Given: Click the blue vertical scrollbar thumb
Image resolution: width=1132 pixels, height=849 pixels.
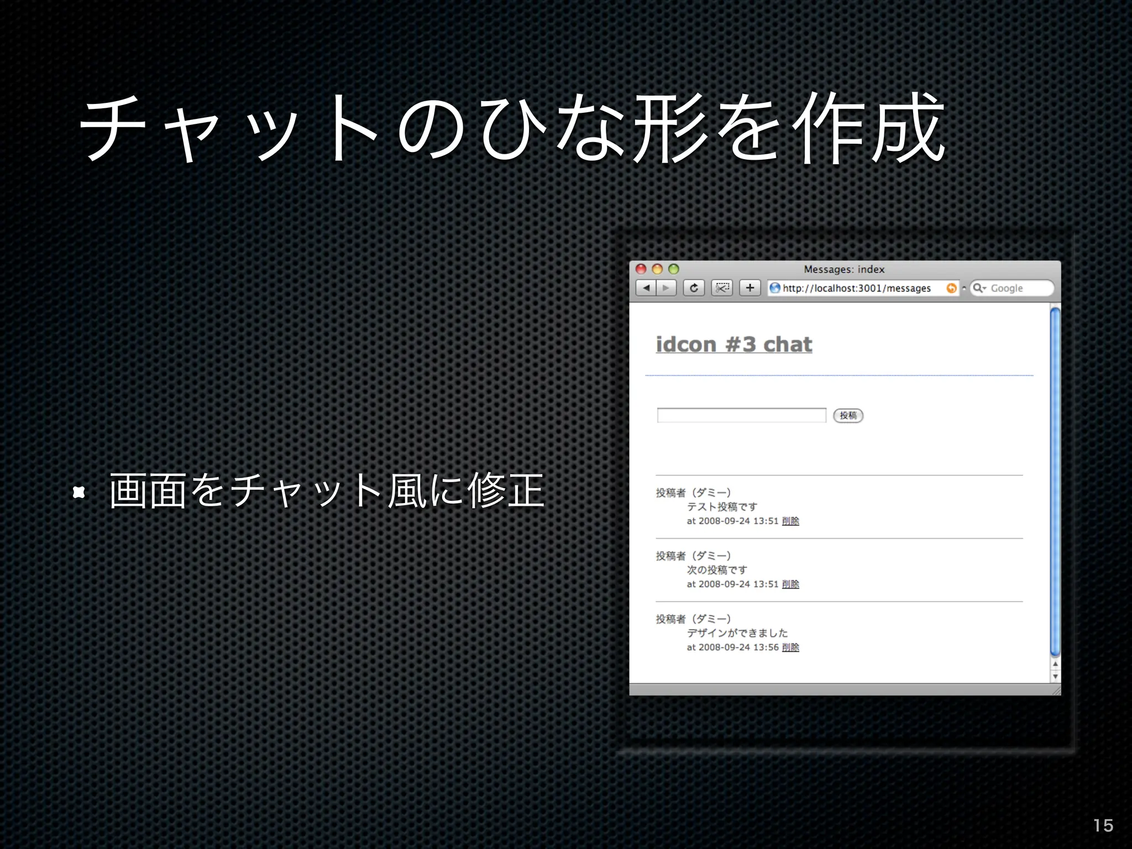Looking at the screenshot, I should pos(1055,482).
